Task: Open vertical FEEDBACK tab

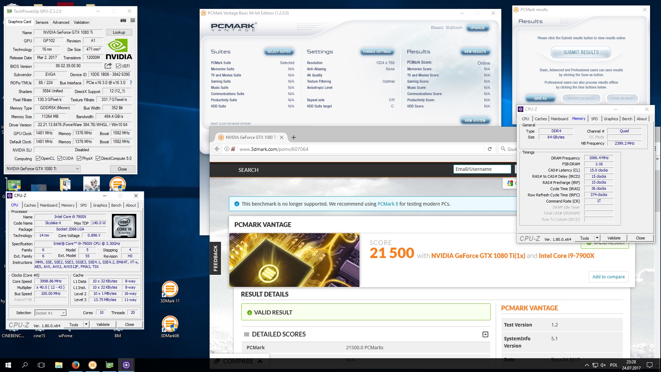Action: point(216,258)
